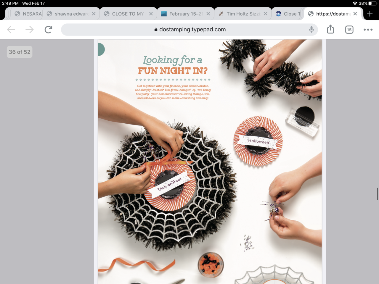379x284 pixels.
Task: Show all 15 open tabs
Action: (x=349, y=30)
